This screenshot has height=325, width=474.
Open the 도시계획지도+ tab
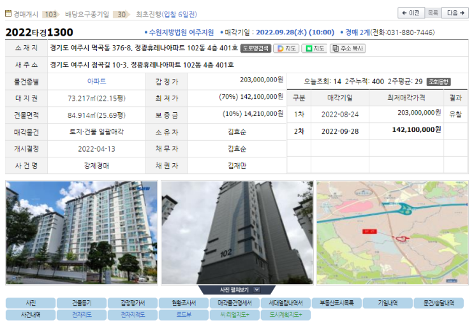click(x=286, y=315)
